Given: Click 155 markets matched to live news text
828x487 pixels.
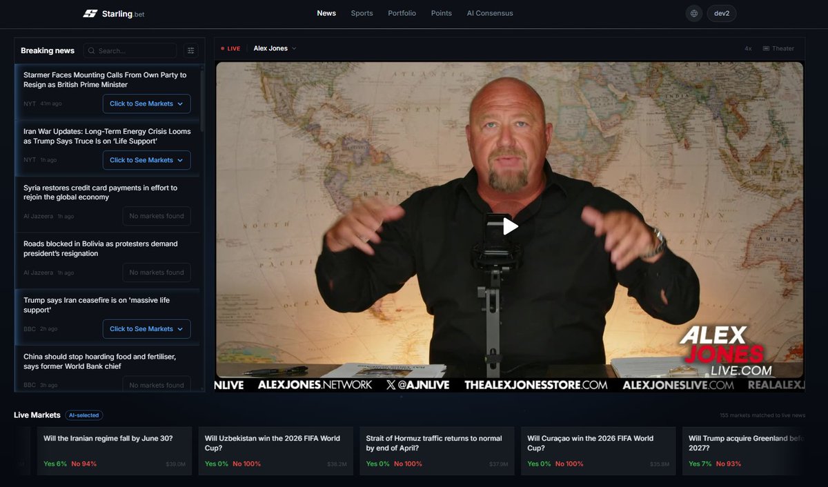Looking at the screenshot, I should click(x=762, y=415).
